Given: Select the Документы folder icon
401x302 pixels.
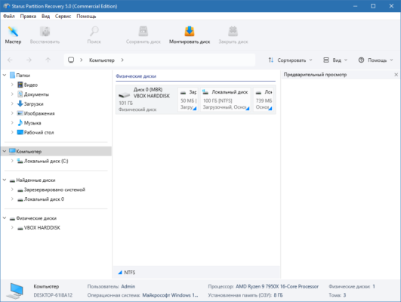Looking at the screenshot, I should click(20, 94).
